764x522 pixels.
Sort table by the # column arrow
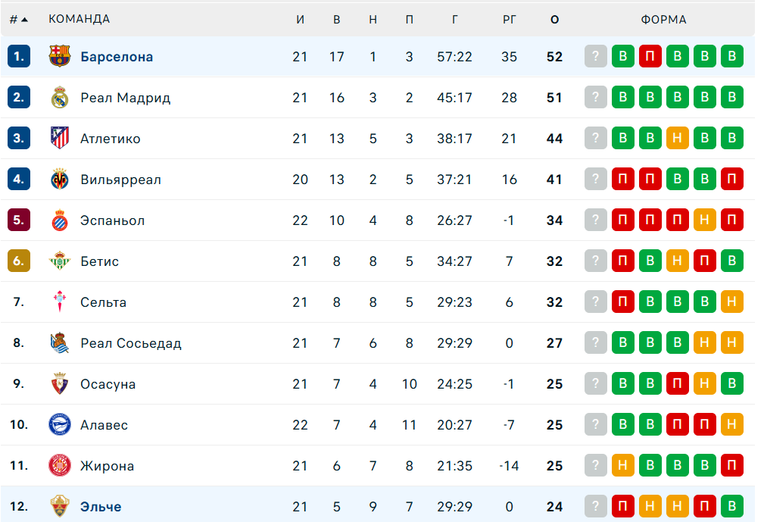pos(24,20)
